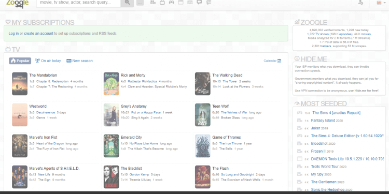Switch to New season tab
Viewport: 389px width, 194px height.
(80, 61)
